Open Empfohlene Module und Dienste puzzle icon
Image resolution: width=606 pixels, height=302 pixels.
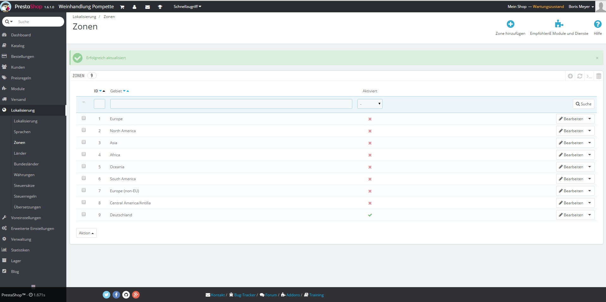click(559, 24)
